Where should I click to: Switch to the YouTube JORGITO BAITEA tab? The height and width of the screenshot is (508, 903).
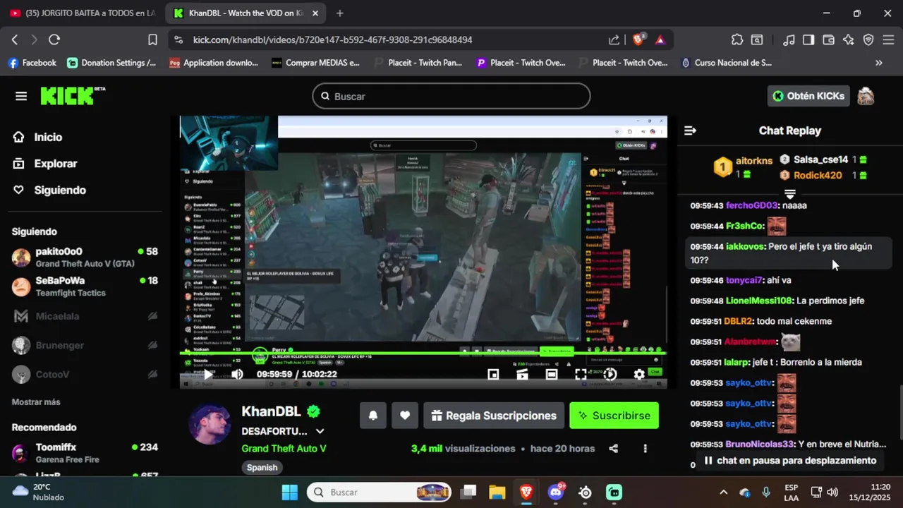pyautogui.click(x=83, y=13)
